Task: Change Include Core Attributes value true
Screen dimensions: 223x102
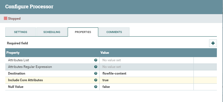Action: coord(146,80)
